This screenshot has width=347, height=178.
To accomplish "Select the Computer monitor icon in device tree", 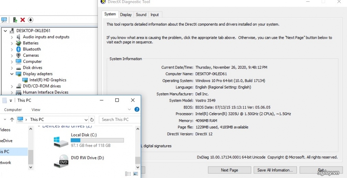I will pyautogui.click(x=19, y=61).
